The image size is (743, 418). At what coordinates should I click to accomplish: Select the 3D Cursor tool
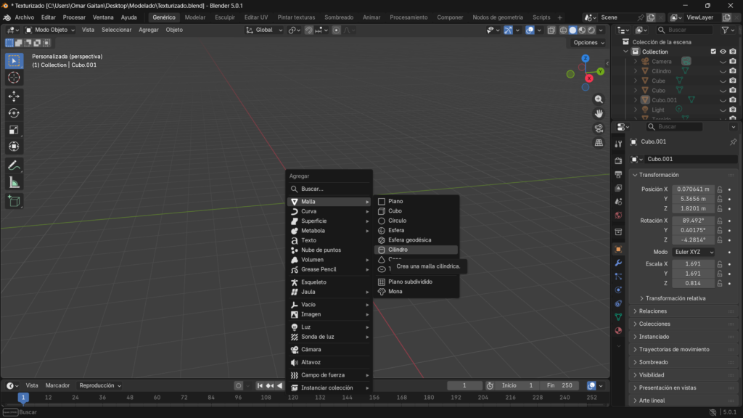pyautogui.click(x=14, y=78)
